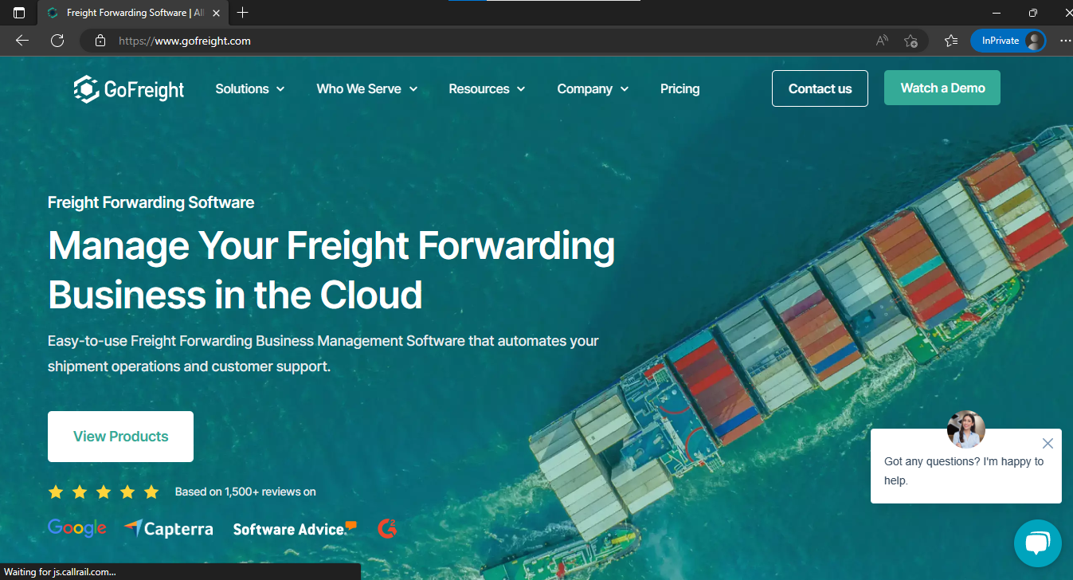Viewport: 1073px width, 580px height.
Task: Open the live chat bubble icon
Action: (x=1037, y=543)
